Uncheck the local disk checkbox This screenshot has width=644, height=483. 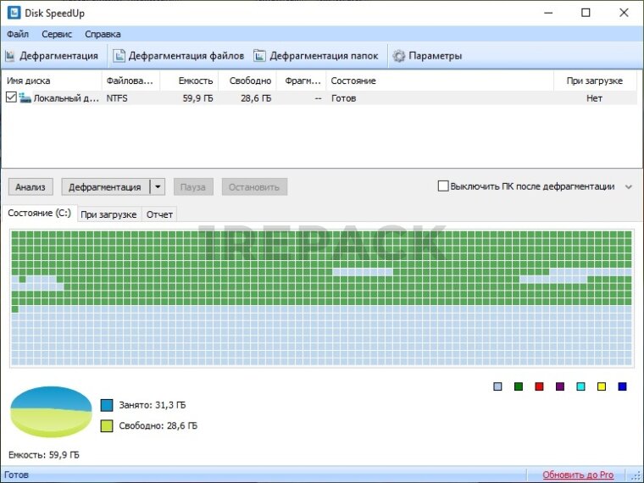(11, 98)
